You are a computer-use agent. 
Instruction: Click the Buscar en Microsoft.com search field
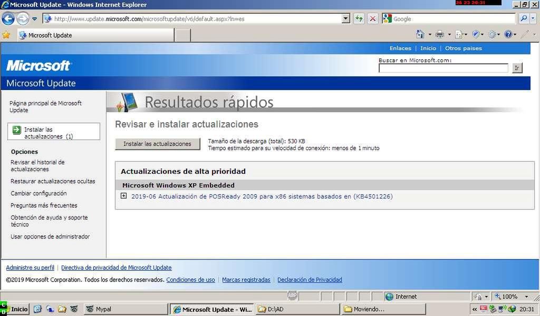tap(443, 68)
